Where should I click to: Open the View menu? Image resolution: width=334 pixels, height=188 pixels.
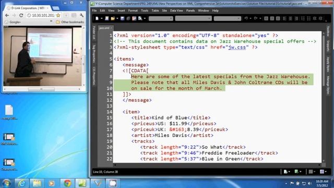(x=111, y=10)
